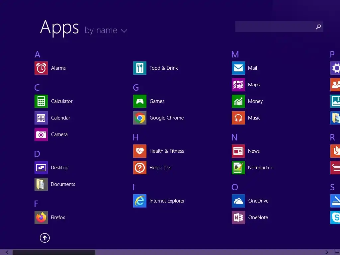Select the letter R group header
Viewport: 340px width, 255px height.
(x=332, y=137)
